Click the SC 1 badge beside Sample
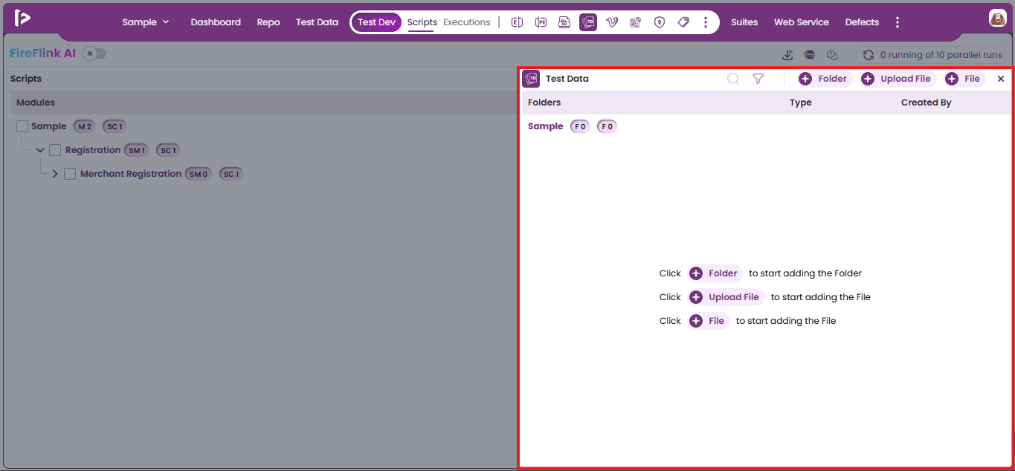Image resolution: width=1015 pixels, height=471 pixels. pyautogui.click(x=115, y=126)
